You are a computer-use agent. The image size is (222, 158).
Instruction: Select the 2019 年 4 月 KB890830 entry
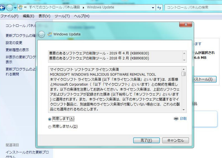[x=99, y=53]
